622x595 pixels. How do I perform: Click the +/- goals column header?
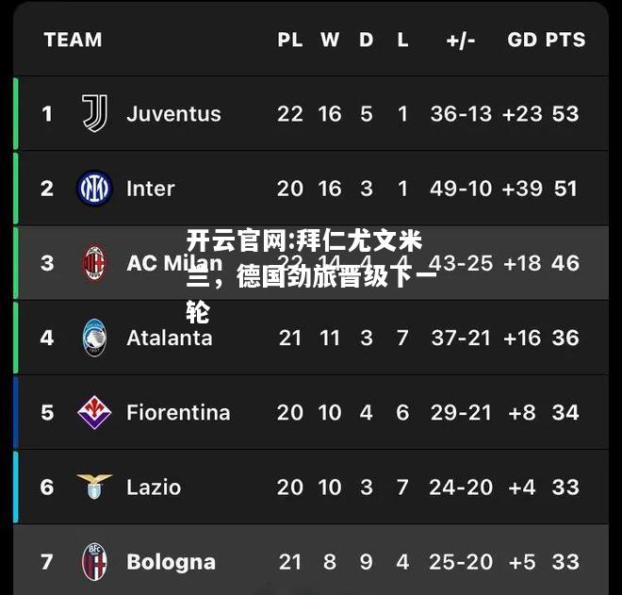pos(461,41)
